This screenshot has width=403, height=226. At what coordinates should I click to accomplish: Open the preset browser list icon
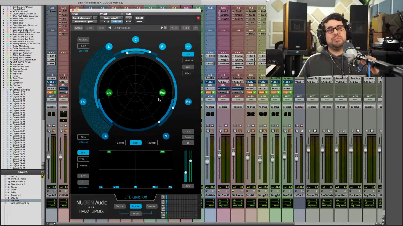click(166, 28)
